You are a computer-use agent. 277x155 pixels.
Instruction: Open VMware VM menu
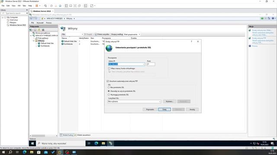click(19, 6)
